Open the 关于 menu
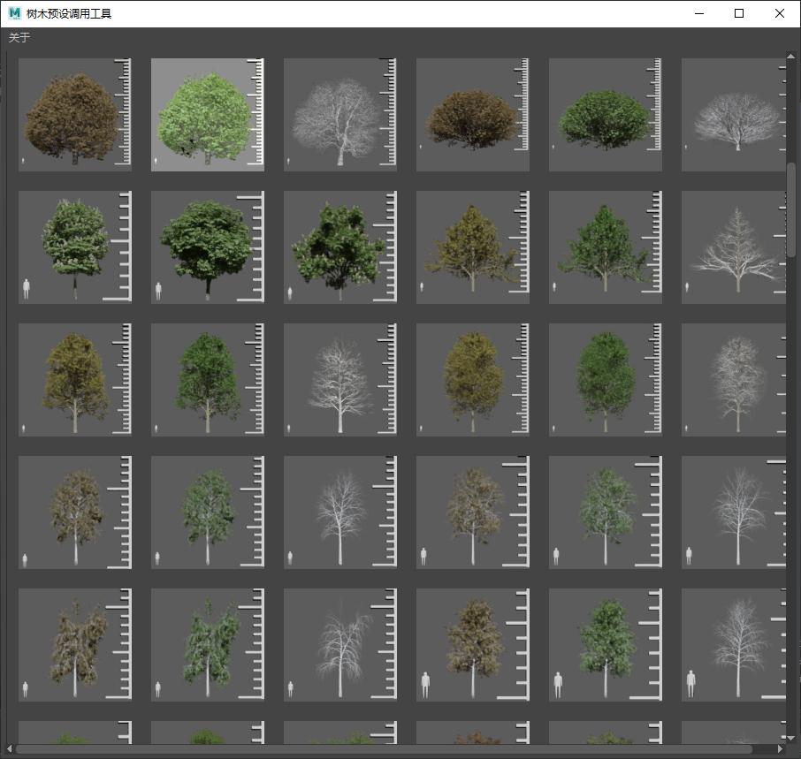 pyautogui.click(x=19, y=38)
